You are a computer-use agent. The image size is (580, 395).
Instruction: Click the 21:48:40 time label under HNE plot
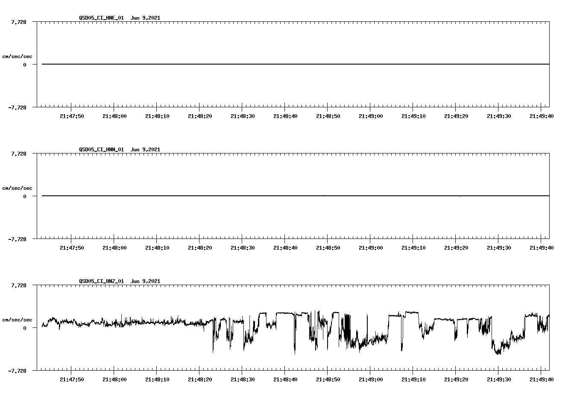click(x=285, y=116)
